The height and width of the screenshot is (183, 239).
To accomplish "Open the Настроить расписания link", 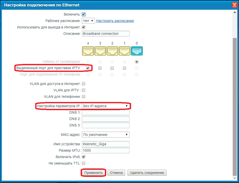I will coord(115,21).
